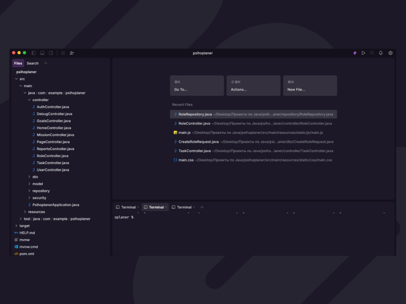The height and width of the screenshot is (304, 406).
Task: Click the add collaborator person icon
Action: 72,53
